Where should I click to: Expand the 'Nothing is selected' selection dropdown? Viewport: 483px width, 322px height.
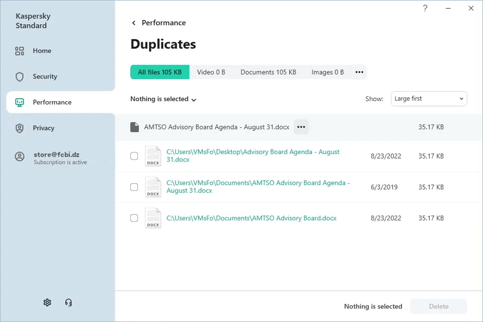(164, 99)
